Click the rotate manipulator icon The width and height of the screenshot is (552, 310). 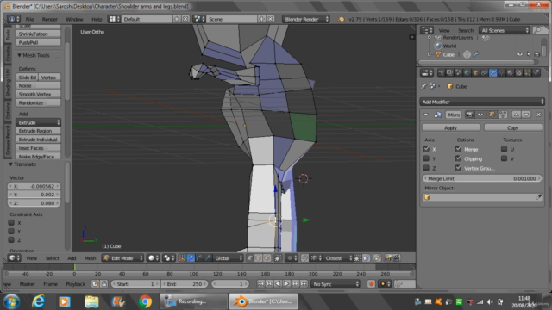pyautogui.click(x=199, y=258)
